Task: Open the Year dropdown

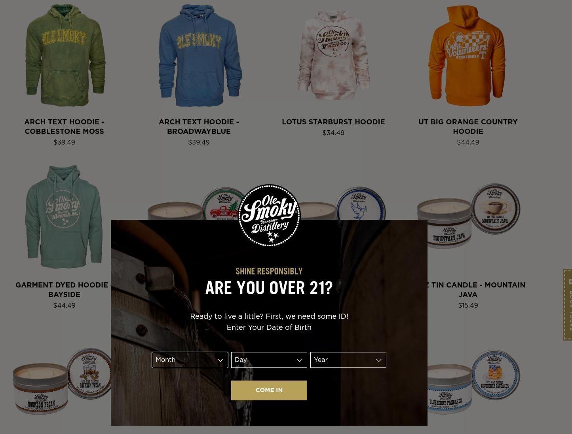Action: (x=348, y=360)
